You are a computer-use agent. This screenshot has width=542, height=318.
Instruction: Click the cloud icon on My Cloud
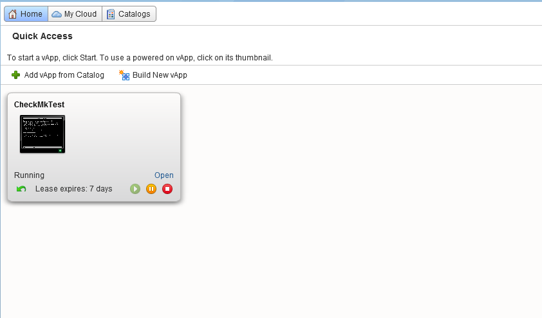[57, 14]
